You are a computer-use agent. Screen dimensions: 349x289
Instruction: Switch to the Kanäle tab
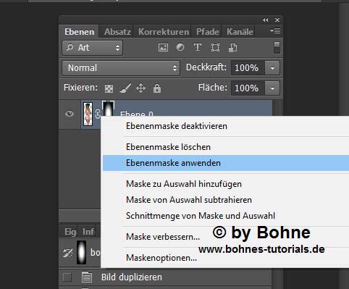pyautogui.click(x=240, y=32)
